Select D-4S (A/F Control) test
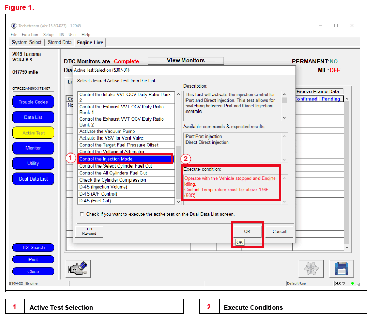Image resolution: width=372 pixels, height=319 pixels. [x=126, y=194]
